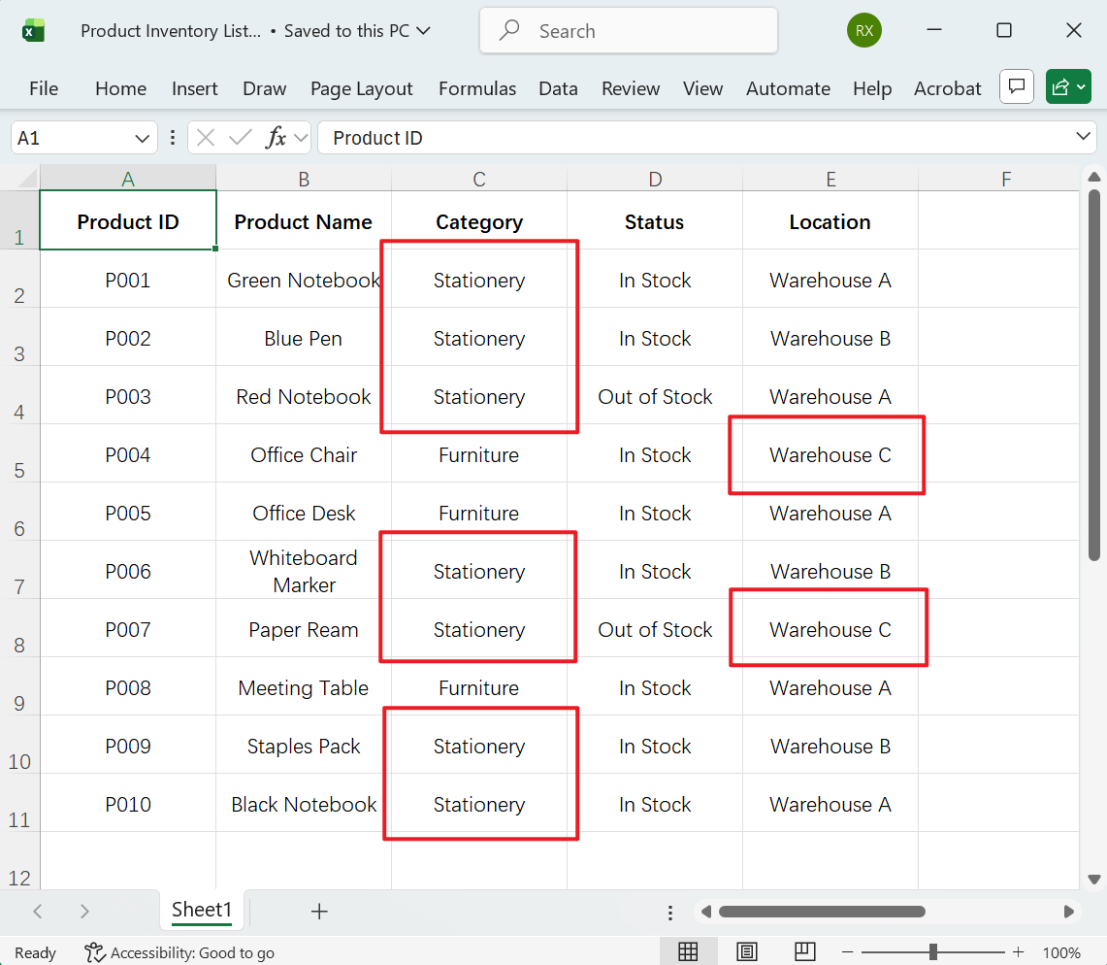Open the Name Box dropdown arrow
1107x965 pixels.
tap(142, 137)
